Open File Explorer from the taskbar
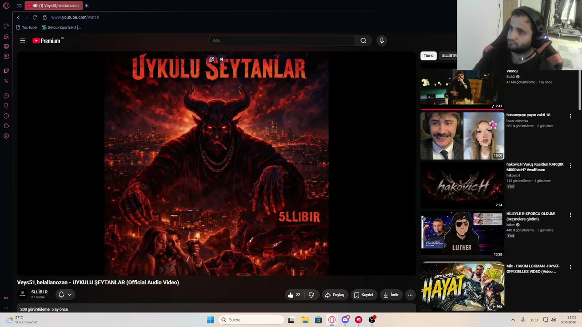582x327 pixels. point(305,320)
